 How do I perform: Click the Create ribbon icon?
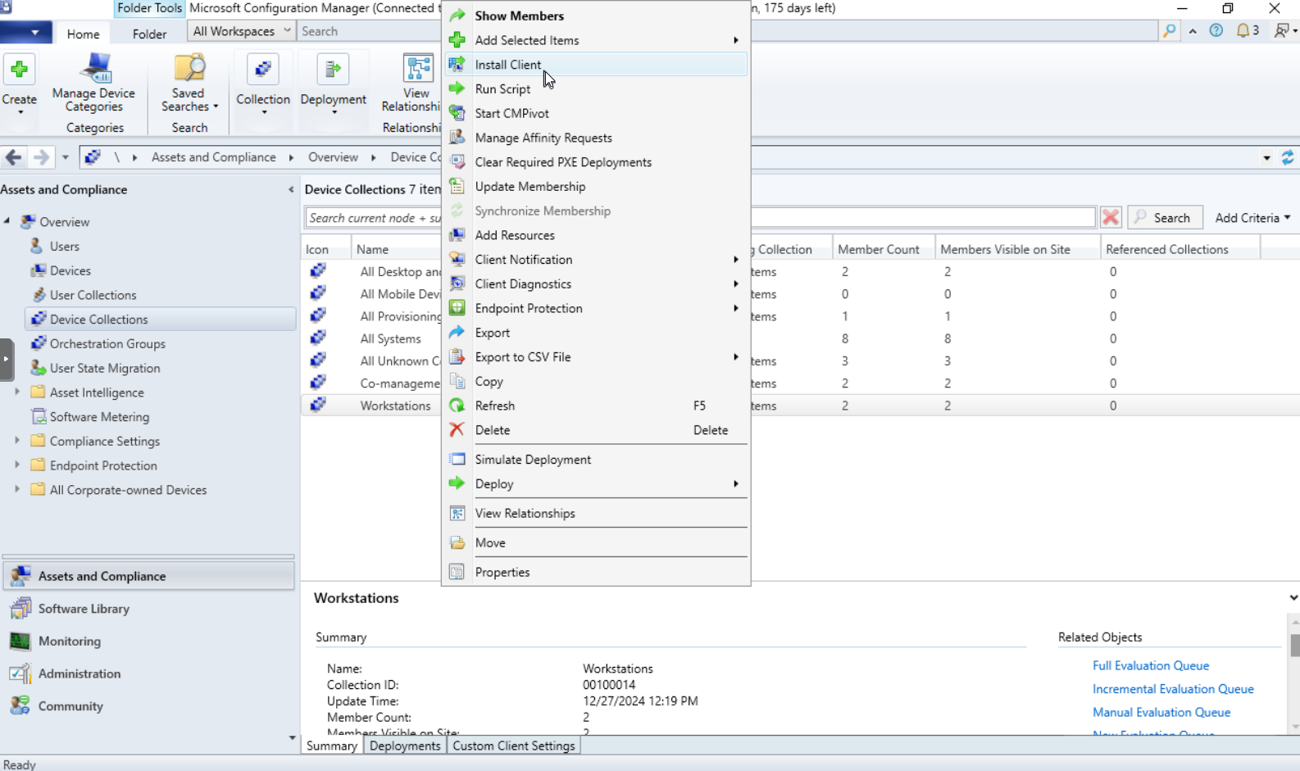[x=20, y=84]
